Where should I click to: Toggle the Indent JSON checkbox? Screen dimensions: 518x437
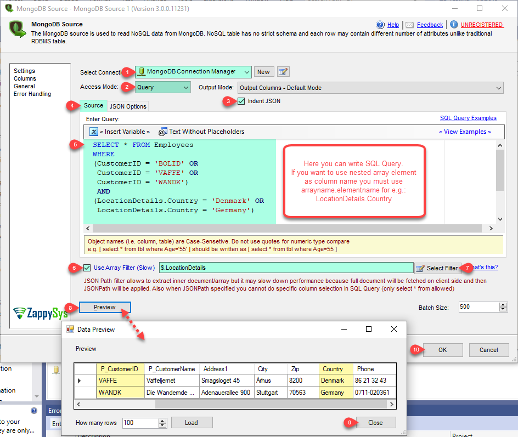(x=241, y=101)
